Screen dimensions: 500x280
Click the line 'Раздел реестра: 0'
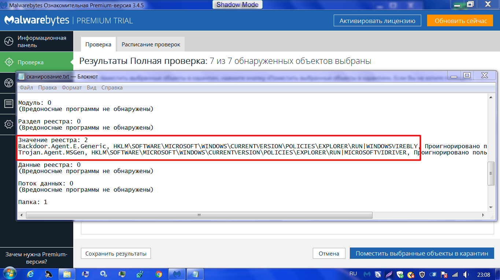click(49, 121)
